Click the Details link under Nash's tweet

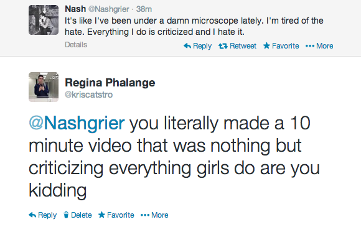click(x=76, y=45)
